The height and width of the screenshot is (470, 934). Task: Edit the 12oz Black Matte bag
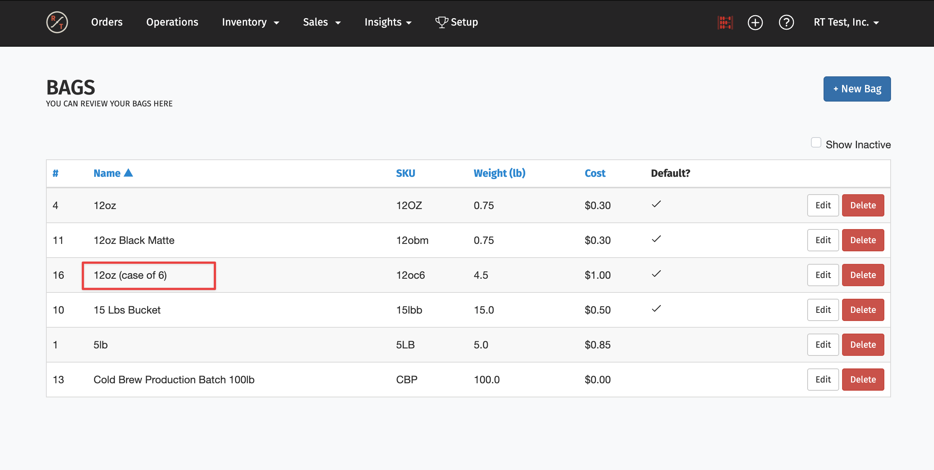click(x=823, y=240)
